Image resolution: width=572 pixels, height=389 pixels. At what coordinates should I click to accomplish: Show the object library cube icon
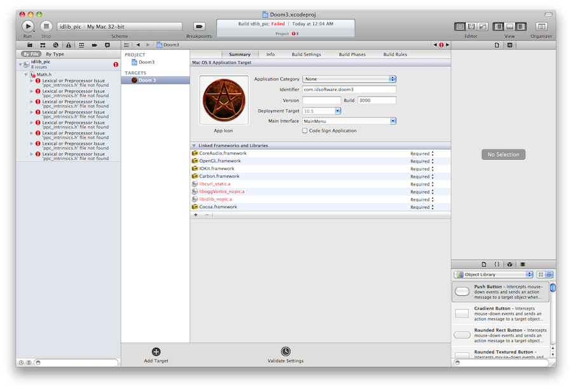[510, 265]
